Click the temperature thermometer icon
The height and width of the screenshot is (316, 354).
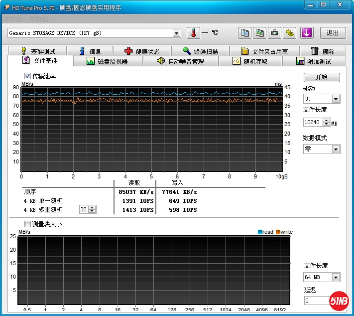point(193,33)
